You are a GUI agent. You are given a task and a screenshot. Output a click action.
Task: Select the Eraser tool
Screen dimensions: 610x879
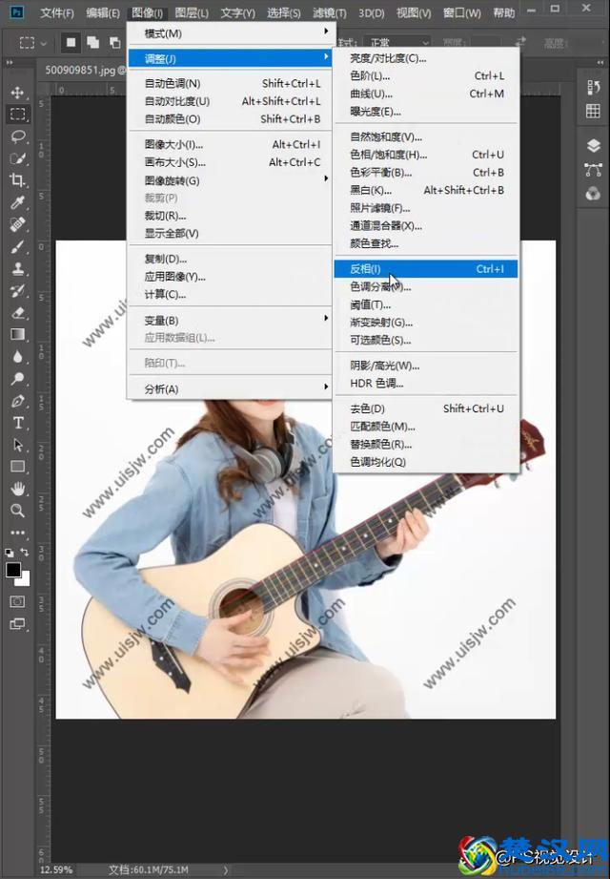[x=17, y=312]
